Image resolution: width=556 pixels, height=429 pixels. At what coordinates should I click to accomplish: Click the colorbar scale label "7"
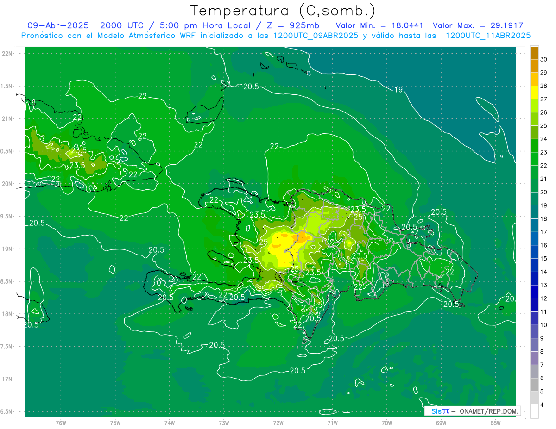coord(542,365)
